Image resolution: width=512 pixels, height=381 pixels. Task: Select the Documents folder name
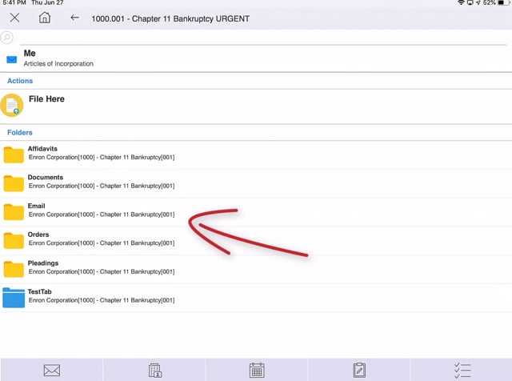point(46,177)
